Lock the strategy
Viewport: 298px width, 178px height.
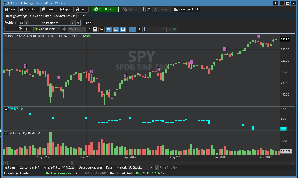point(81,9)
